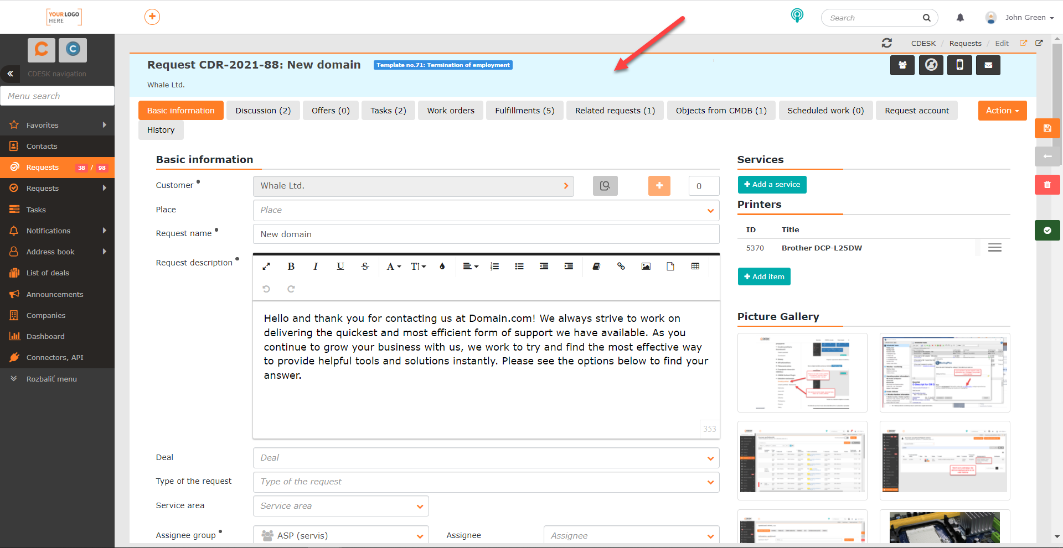1063x548 pixels.
Task: Click the orange save floppy icon
Action: tap(1047, 128)
